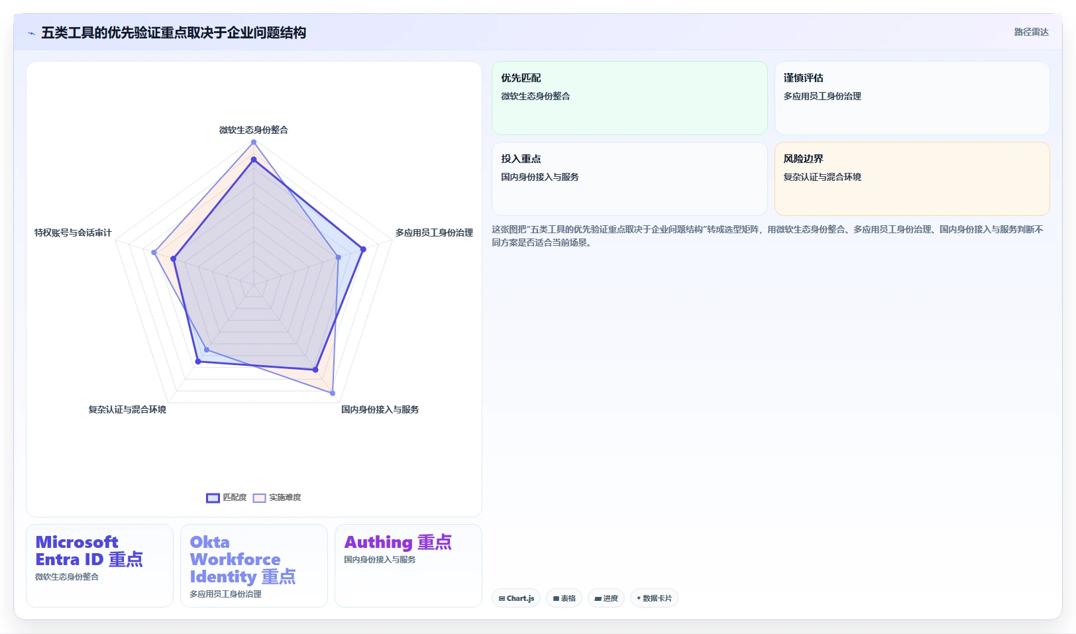The height and width of the screenshot is (634, 1076).
Task: Click the 进度 tag
Action: 606,598
